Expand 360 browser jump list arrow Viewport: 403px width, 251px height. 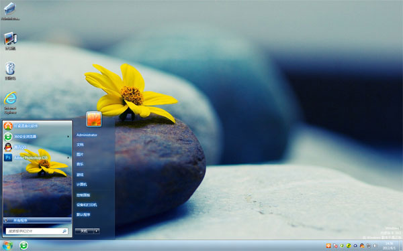tap(68, 137)
